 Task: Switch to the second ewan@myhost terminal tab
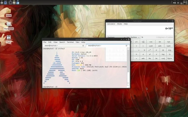(x=108, y=46)
